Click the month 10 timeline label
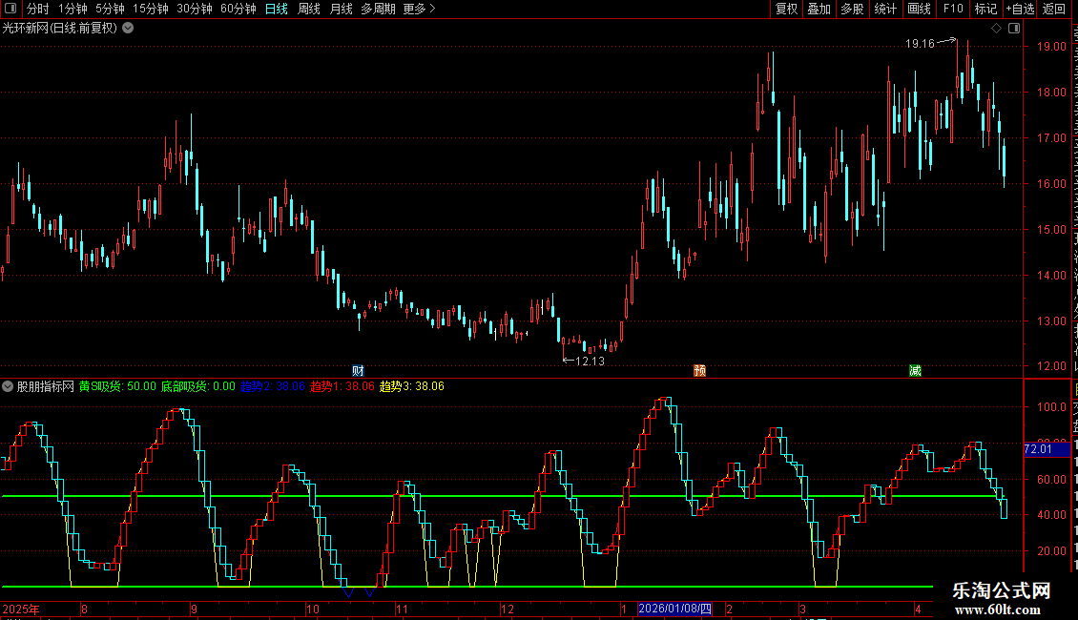The height and width of the screenshot is (620, 1078). point(312,609)
